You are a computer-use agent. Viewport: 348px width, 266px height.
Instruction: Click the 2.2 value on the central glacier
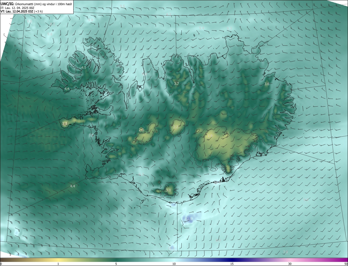click(176, 127)
